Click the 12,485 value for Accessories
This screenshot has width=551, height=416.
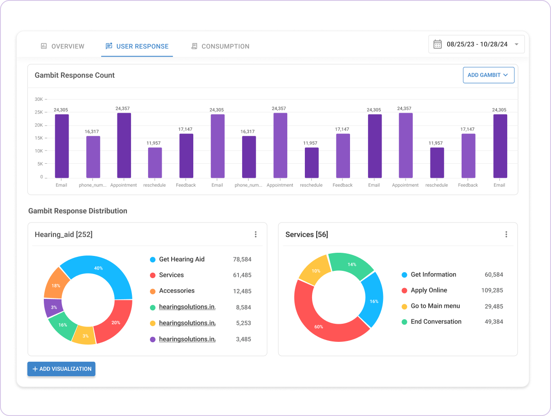coord(242,291)
